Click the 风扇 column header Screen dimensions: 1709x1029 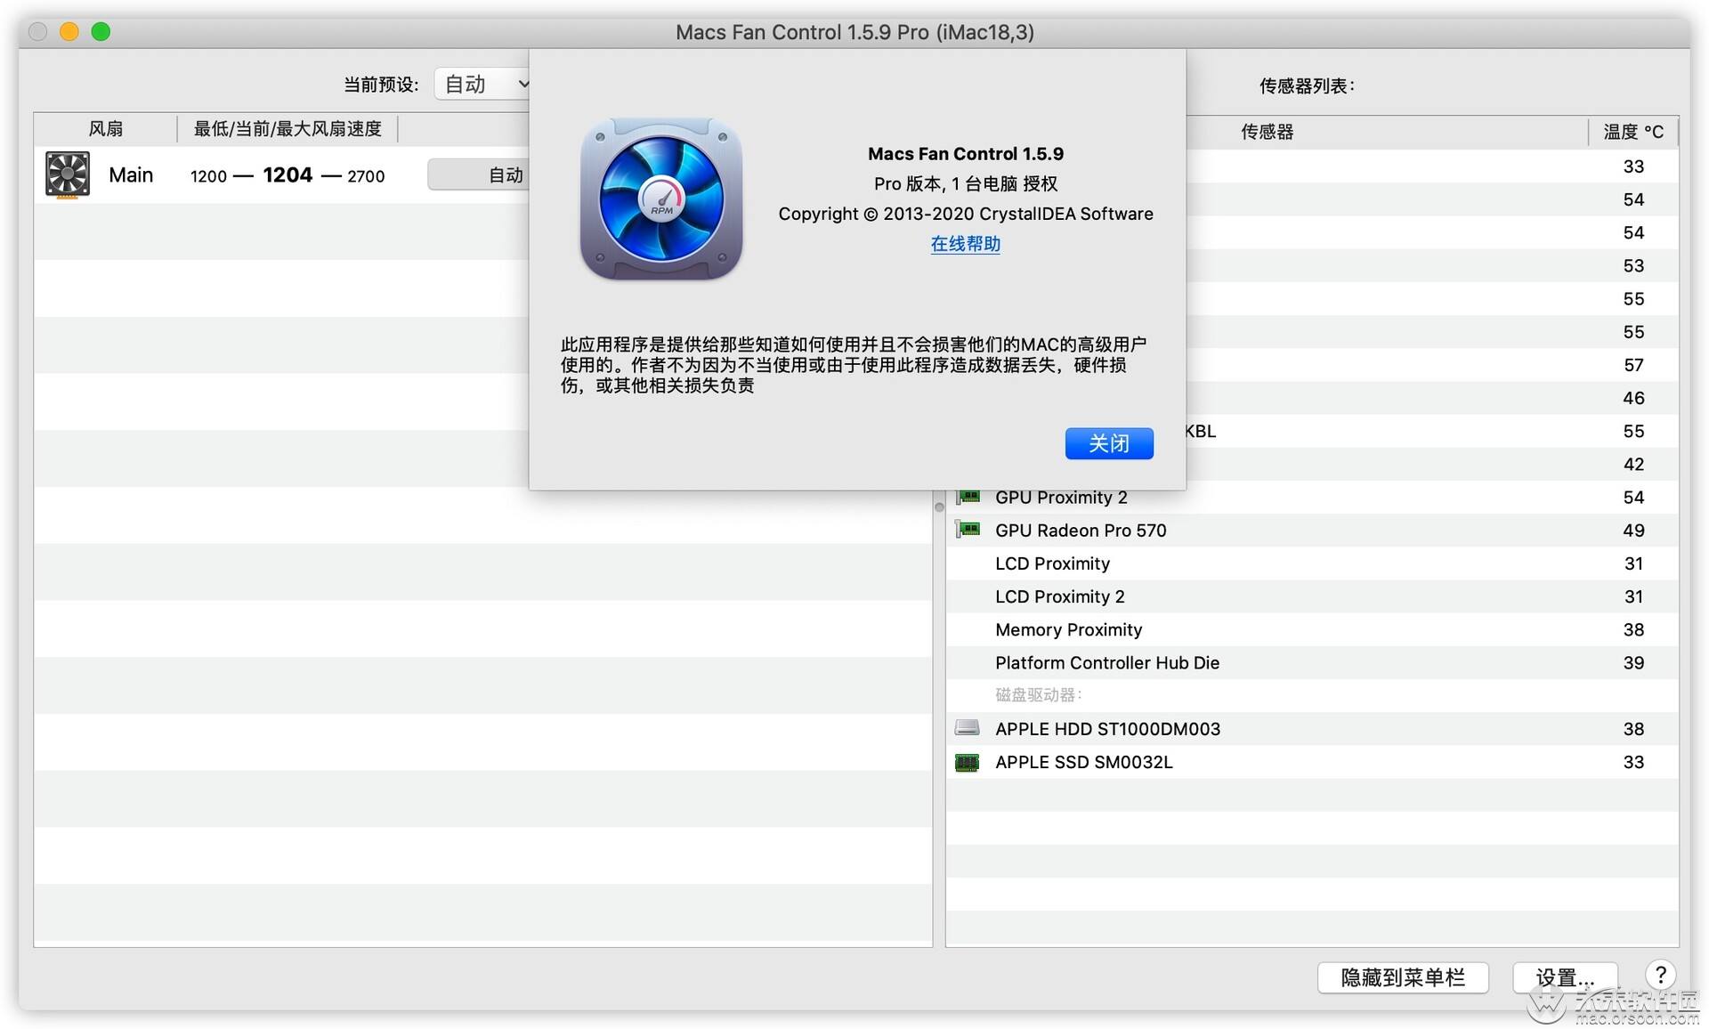(106, 129)
